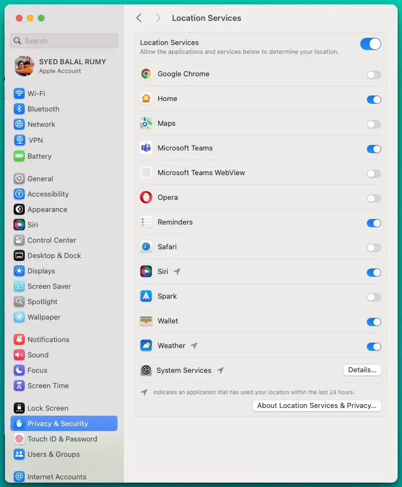
Task: Go back using the left chevron
Action: click(139, 18)
